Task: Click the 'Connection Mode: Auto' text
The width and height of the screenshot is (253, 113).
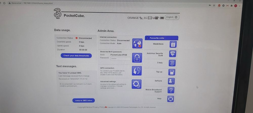Action: 111,43
